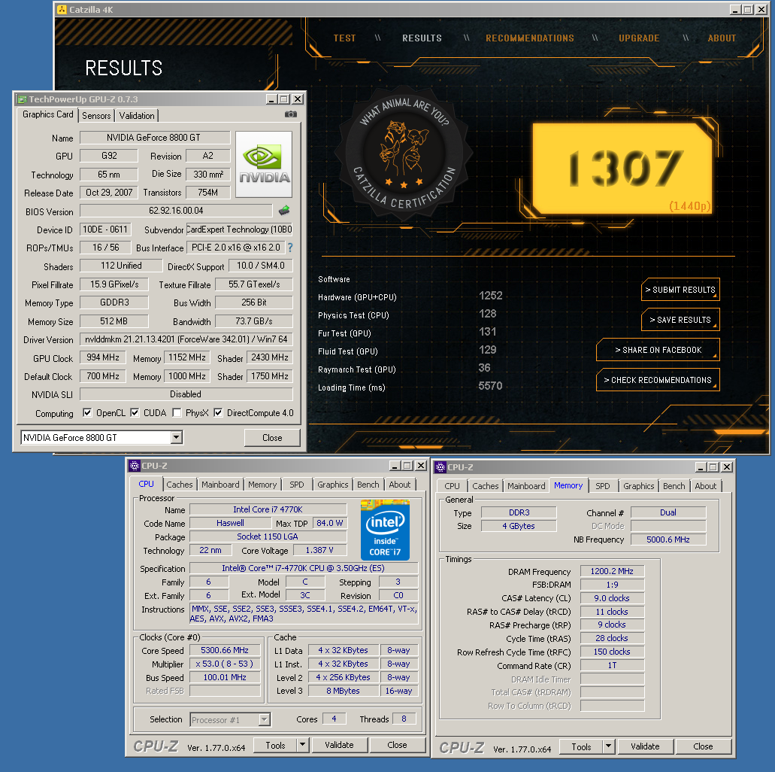Click Hardware (GPU+CPU) score 1252
Screen dimensions: 775x772
click(x=490, y=296)
